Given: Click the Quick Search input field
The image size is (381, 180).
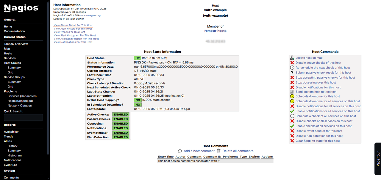Looking at the screenshot, I should tap(23, 117).
